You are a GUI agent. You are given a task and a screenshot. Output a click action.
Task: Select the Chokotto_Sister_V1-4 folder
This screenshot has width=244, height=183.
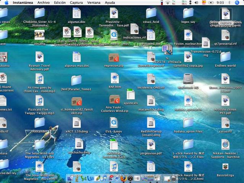coord(40,13)
